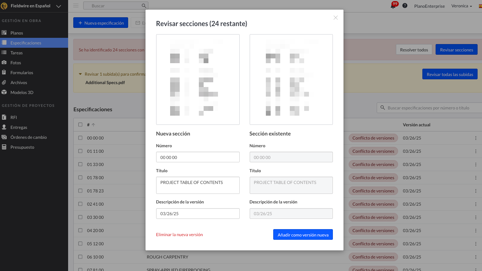482x271 pixels.
Task: Open the Veronica user menu
Action: tap(461, 6)
